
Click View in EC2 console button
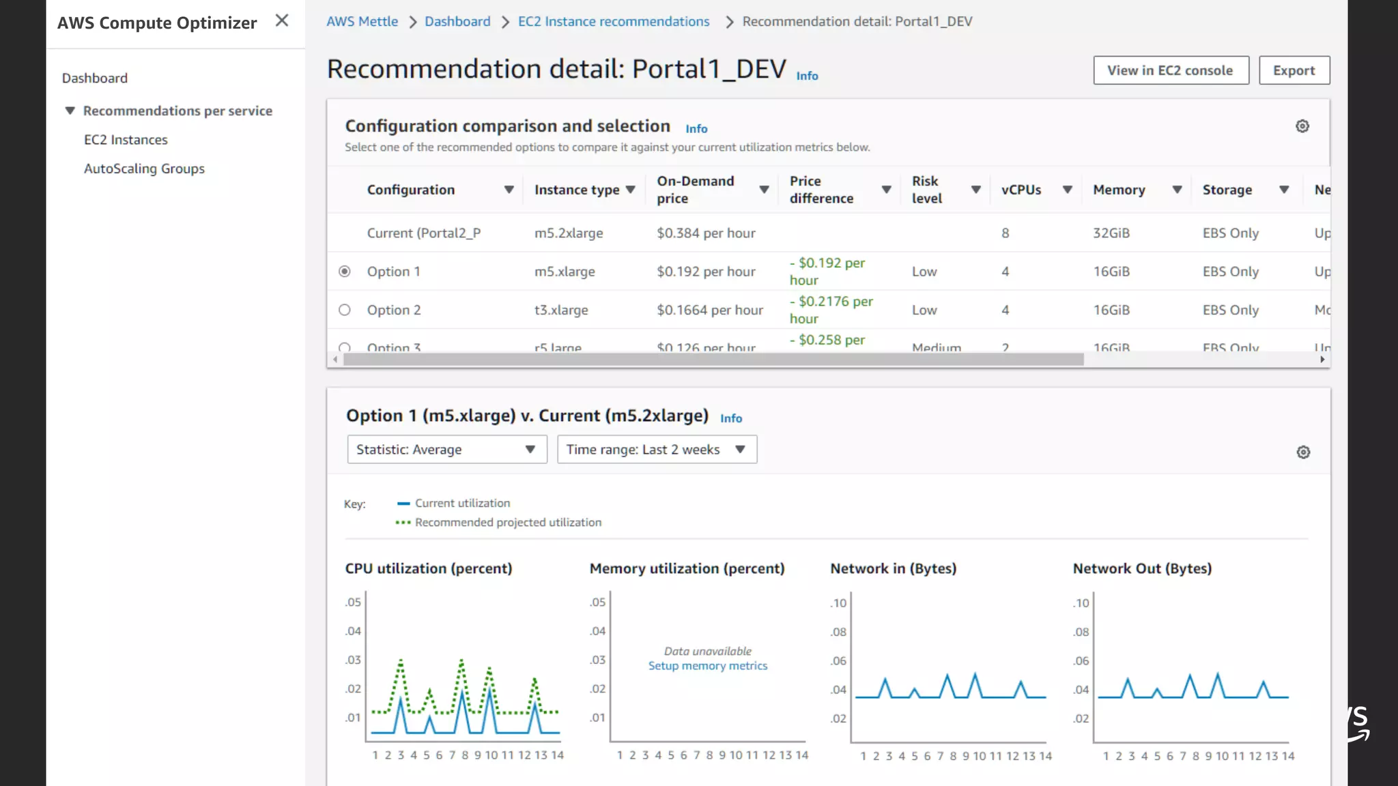tap(1171, 70)
